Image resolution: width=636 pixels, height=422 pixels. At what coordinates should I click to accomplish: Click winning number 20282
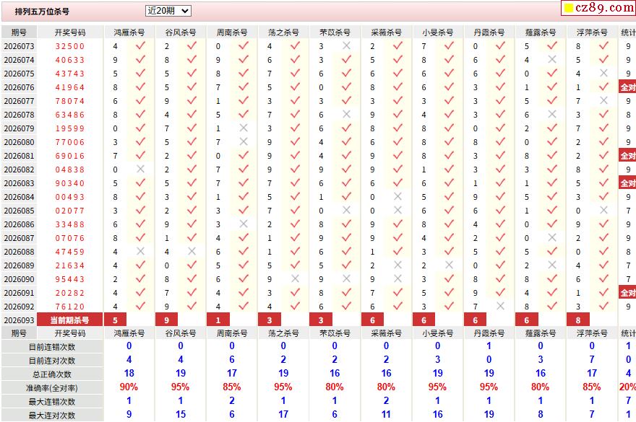coord(70,293)
